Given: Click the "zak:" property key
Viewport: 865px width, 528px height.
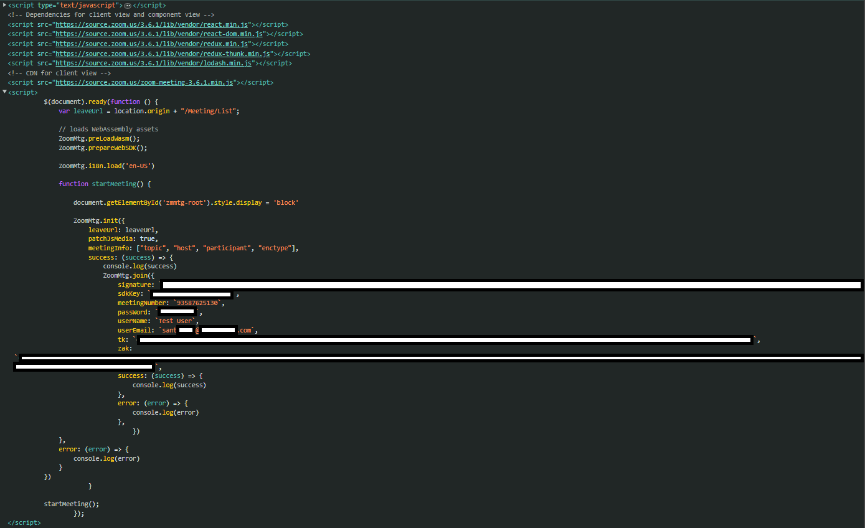Looking at the screenshot, I should pos(125,349).
